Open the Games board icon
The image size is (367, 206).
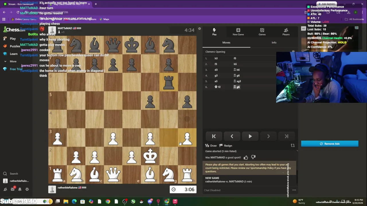[x=262, y=31]
